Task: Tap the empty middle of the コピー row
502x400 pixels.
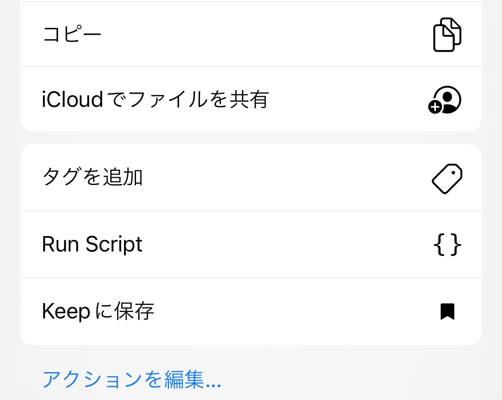Action: click(x=257, y=34)
